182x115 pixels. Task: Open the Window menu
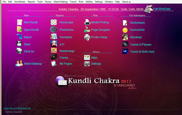pyautogui.click(x=109, y=2)
